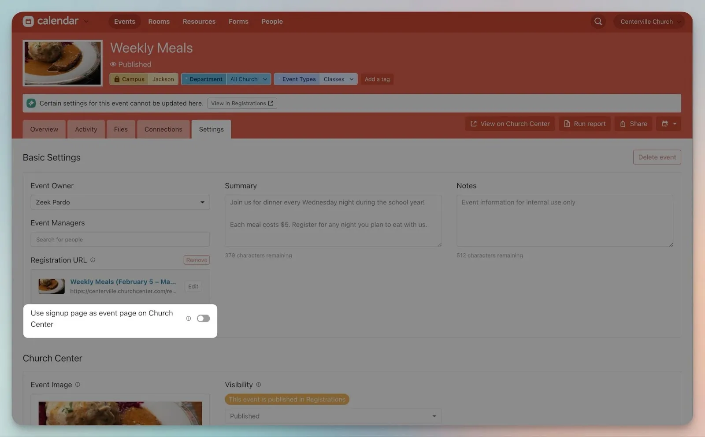Open search with the magnifying glass icon

pos(598,22)
